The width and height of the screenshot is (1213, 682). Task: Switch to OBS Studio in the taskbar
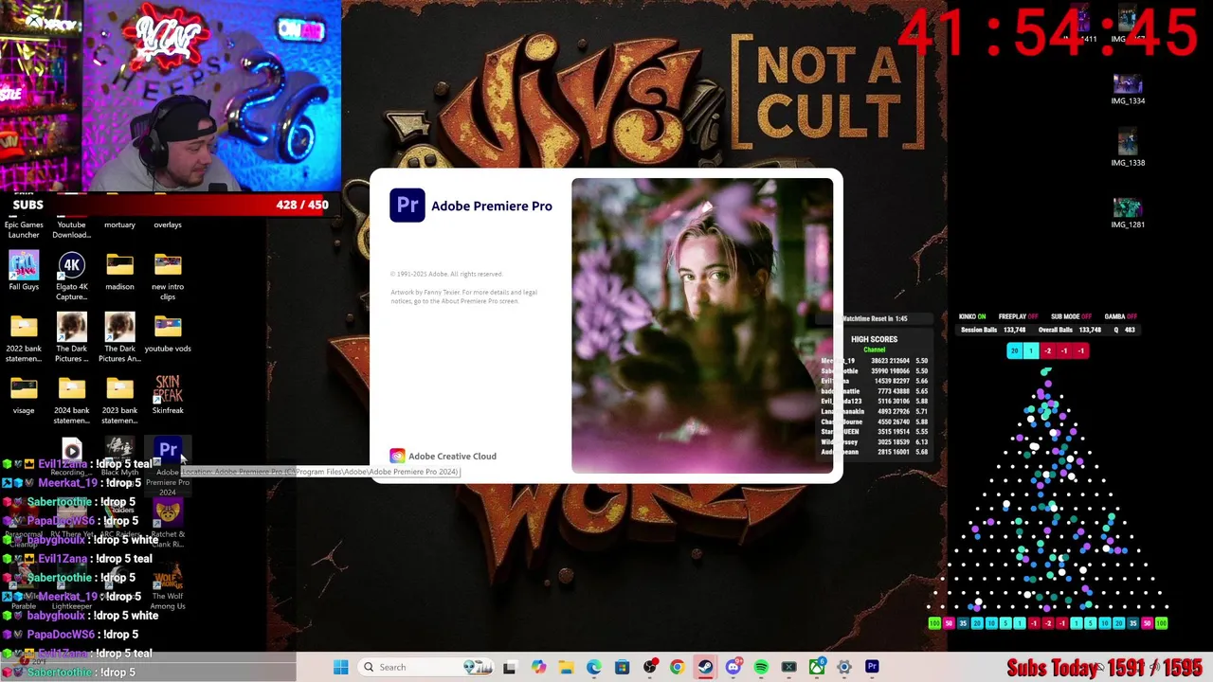point(649,667)
